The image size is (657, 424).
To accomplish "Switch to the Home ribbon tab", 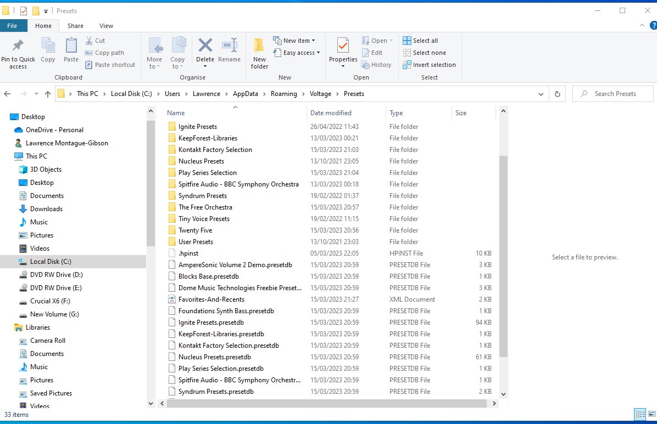I will (43, 26).
